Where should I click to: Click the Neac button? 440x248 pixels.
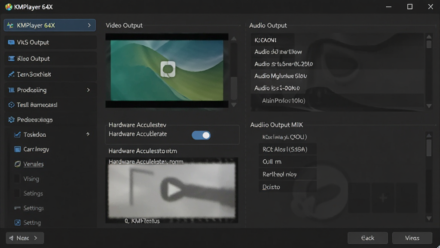pyautogui.click(x=24, y=238)
